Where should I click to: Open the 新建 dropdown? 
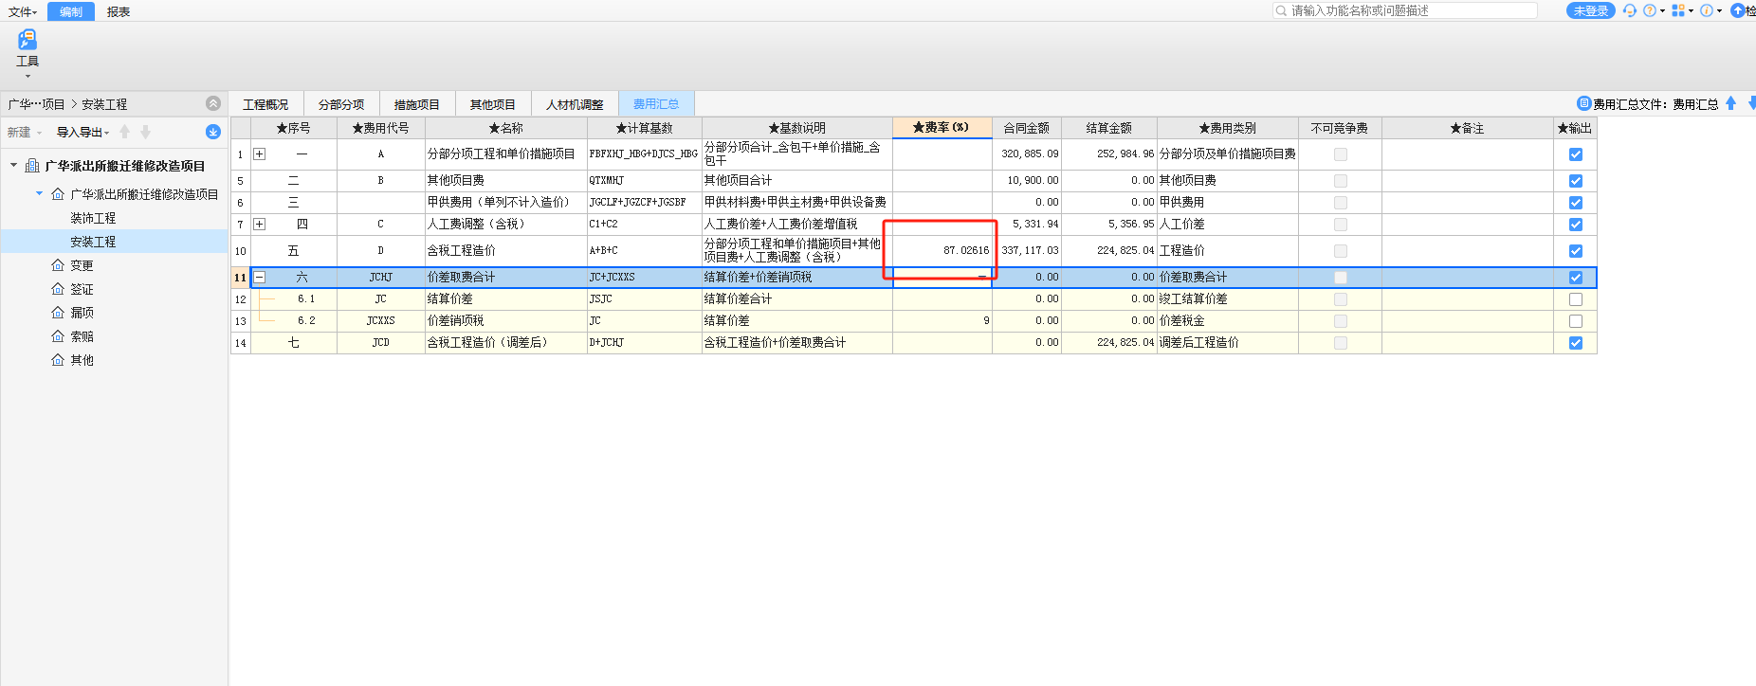25,133
